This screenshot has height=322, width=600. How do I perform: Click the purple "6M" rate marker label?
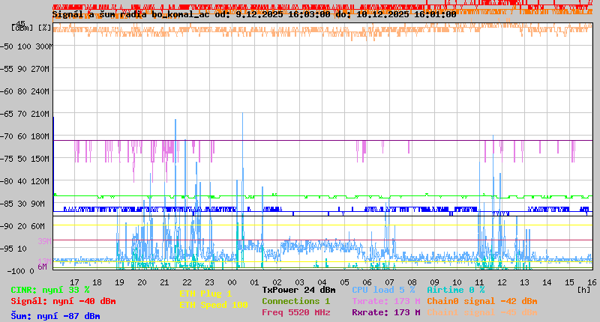click(43, 267)
